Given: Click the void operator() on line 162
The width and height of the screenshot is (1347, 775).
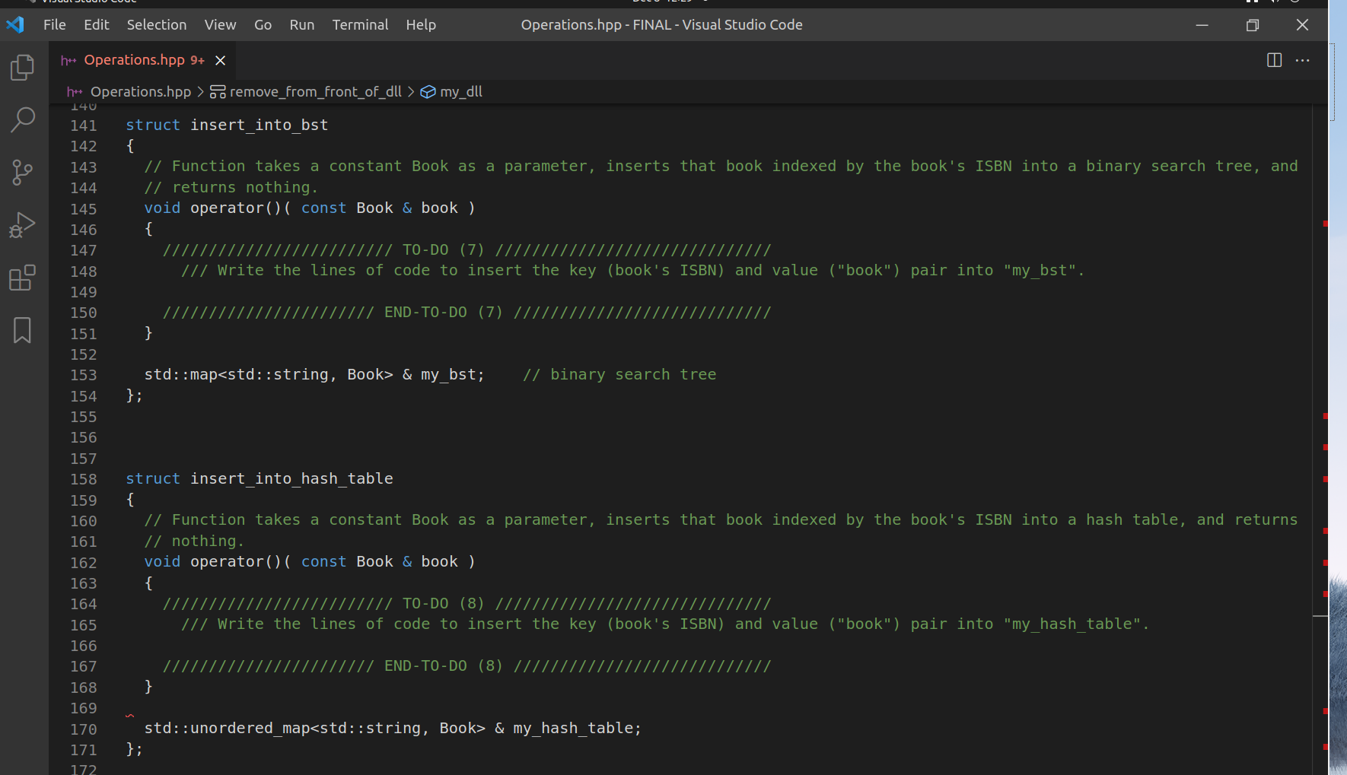Looking at the screenshot, I should tap(310, 561).
